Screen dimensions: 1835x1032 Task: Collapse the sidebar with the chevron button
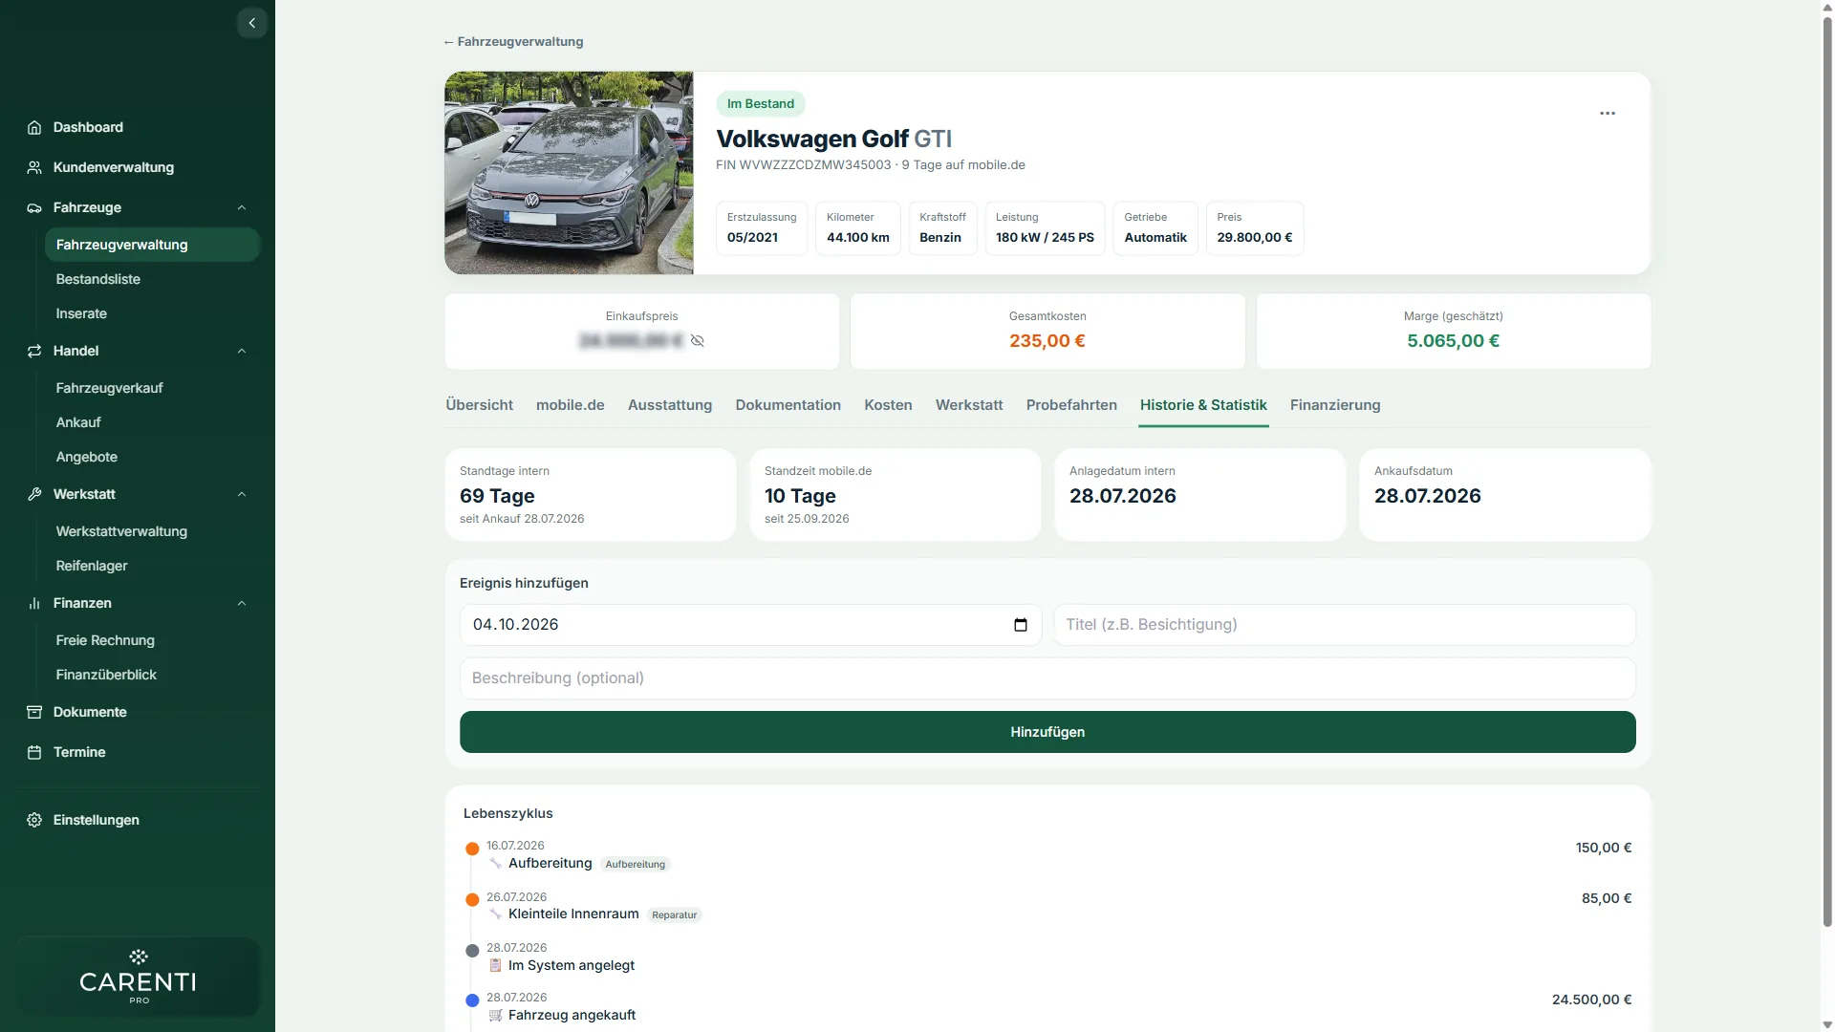[x=251, y=23]
